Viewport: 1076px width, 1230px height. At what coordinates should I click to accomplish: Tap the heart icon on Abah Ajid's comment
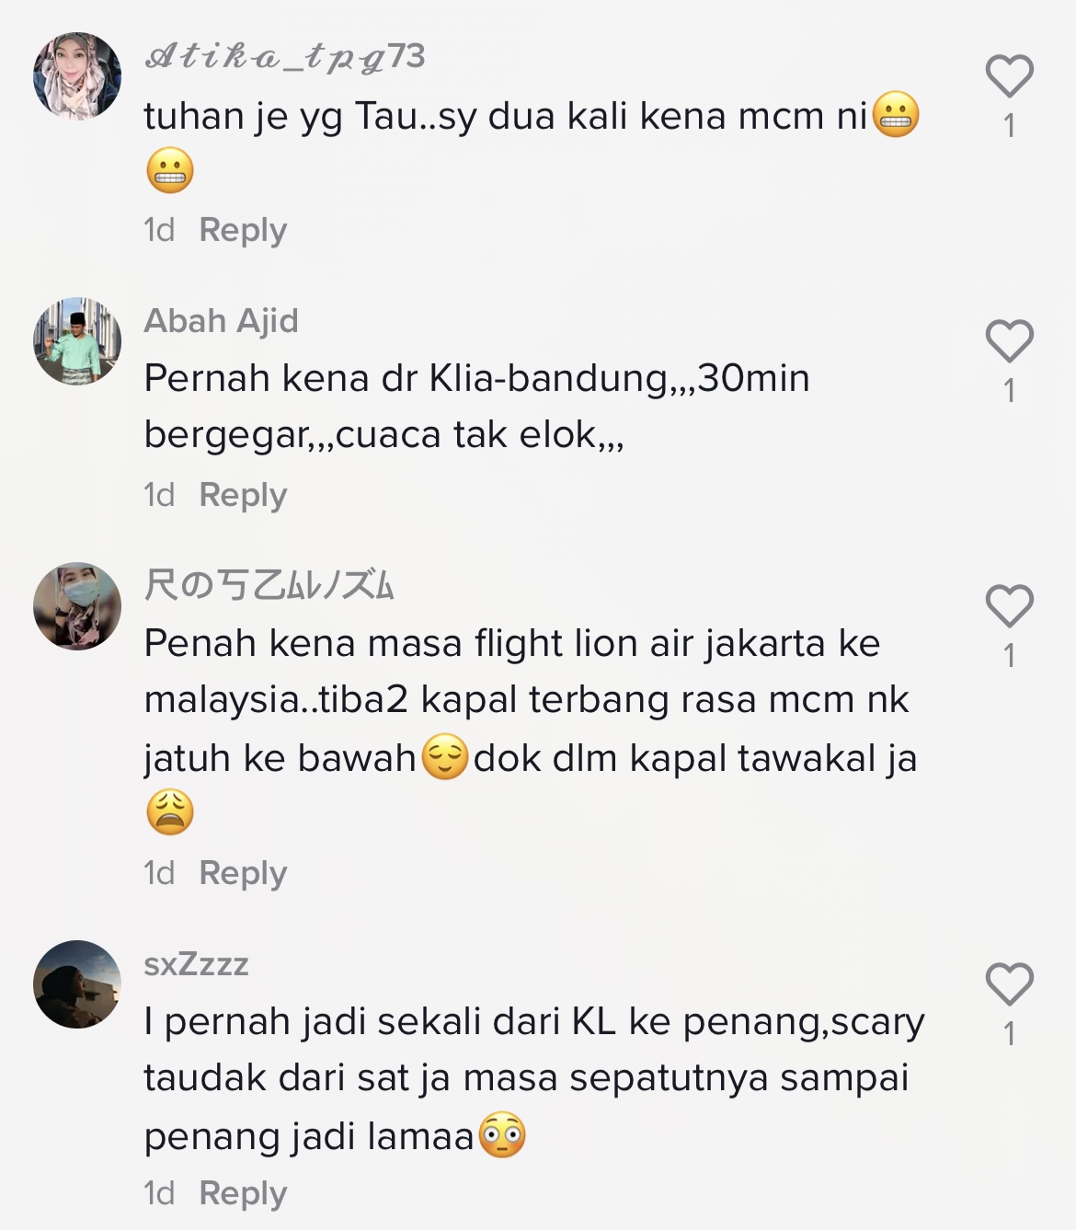tap(1010, 340)
